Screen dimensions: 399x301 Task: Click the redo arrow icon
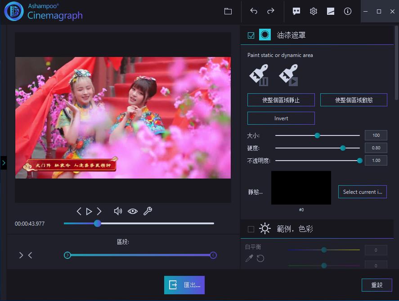pyautogui.click(x=271, y=11)
